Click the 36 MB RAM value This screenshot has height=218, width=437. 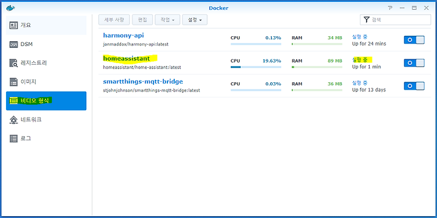334,84
